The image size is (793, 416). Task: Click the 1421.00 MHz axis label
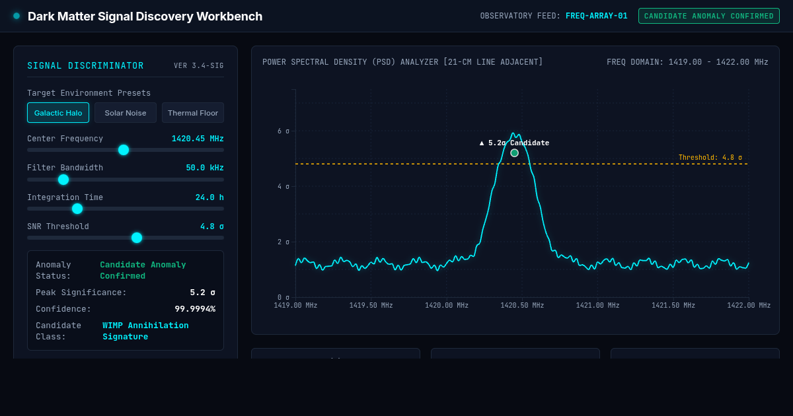coord(597,305)
